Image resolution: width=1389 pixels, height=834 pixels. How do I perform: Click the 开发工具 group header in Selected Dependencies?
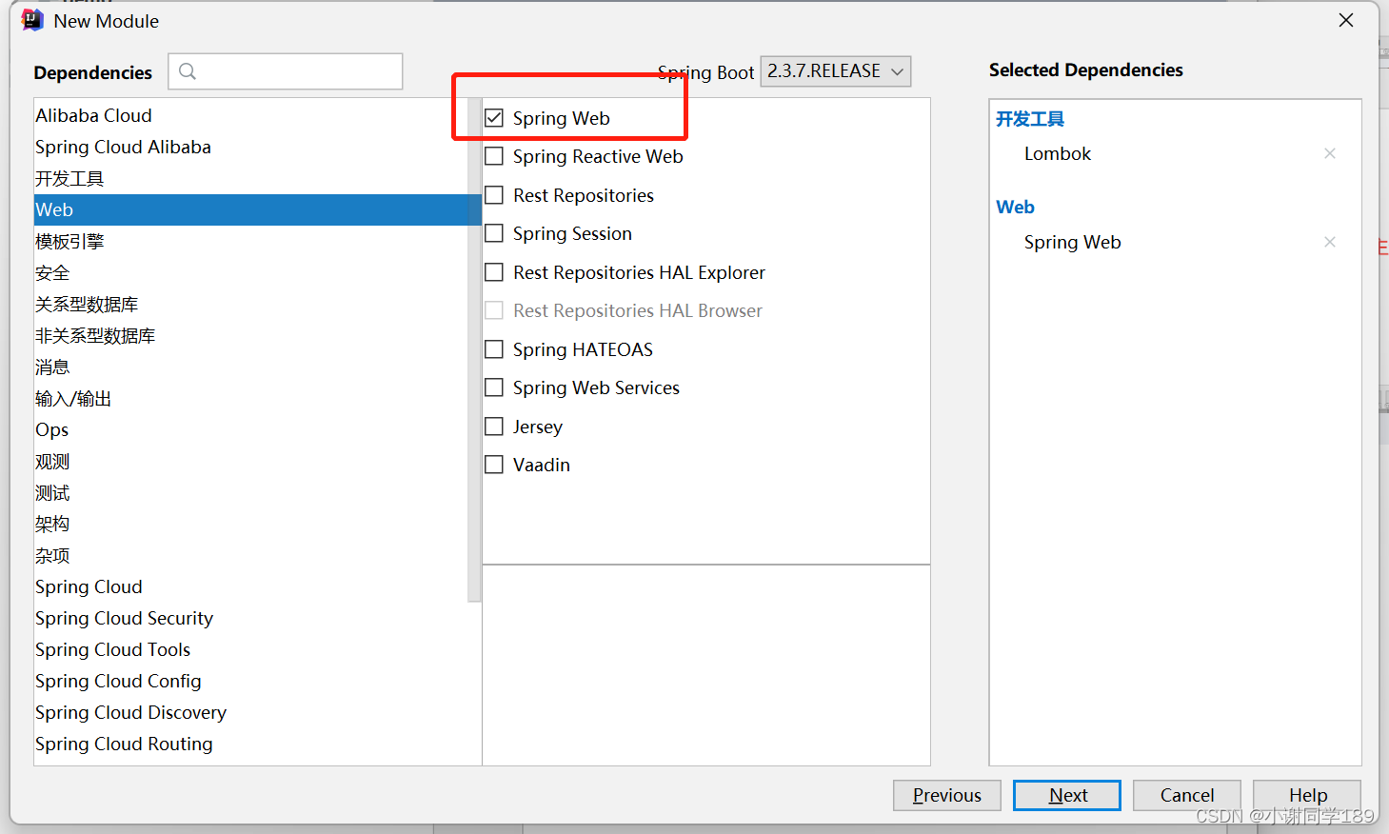(x=1030, y=119)
